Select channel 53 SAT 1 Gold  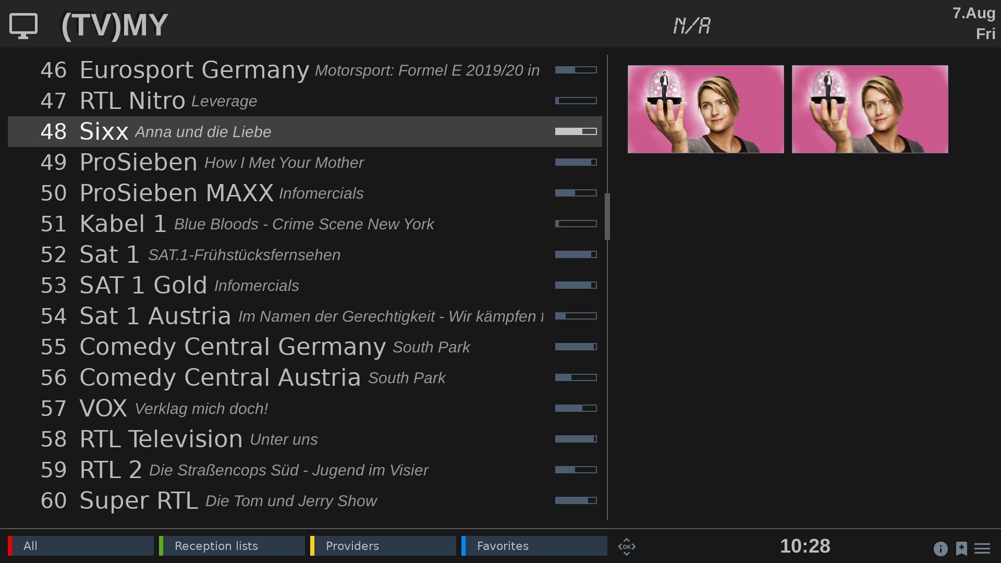click(x=305, y=285)
